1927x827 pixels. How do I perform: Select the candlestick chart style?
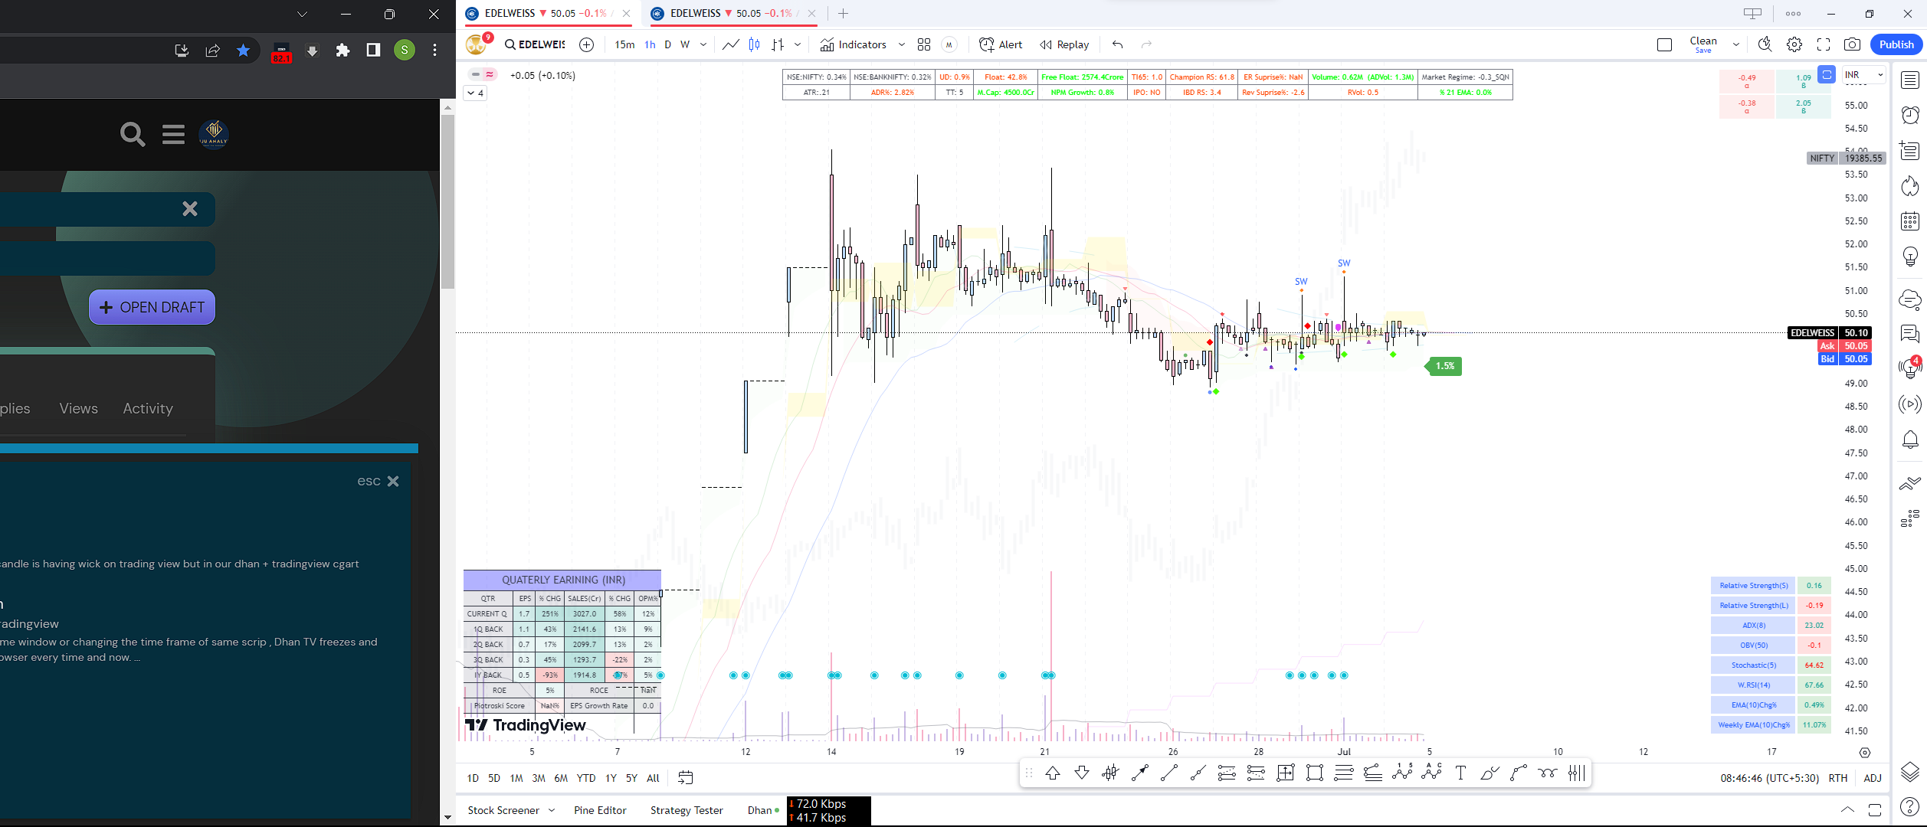point(755,44)
